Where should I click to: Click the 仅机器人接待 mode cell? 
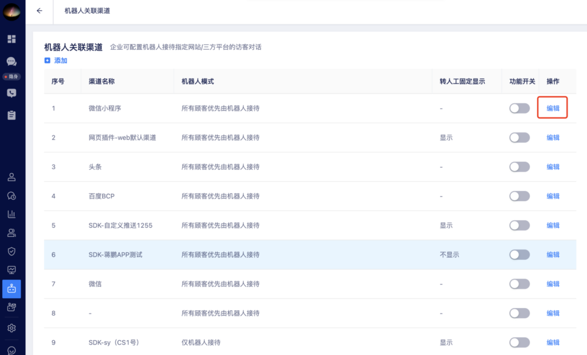tap(201, 342)
